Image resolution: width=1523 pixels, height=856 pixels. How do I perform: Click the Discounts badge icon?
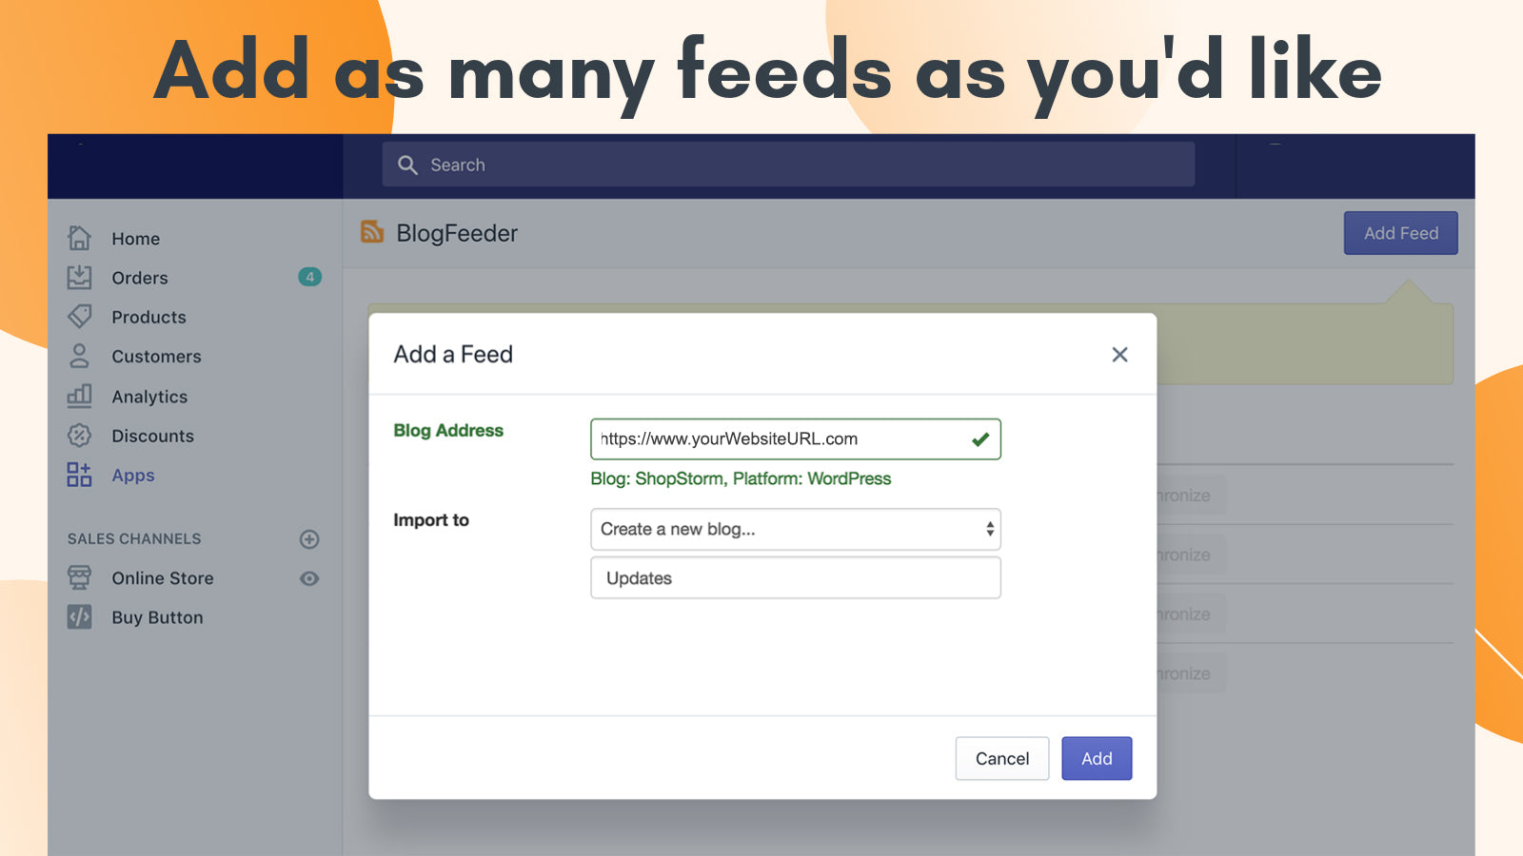[80, 436]
